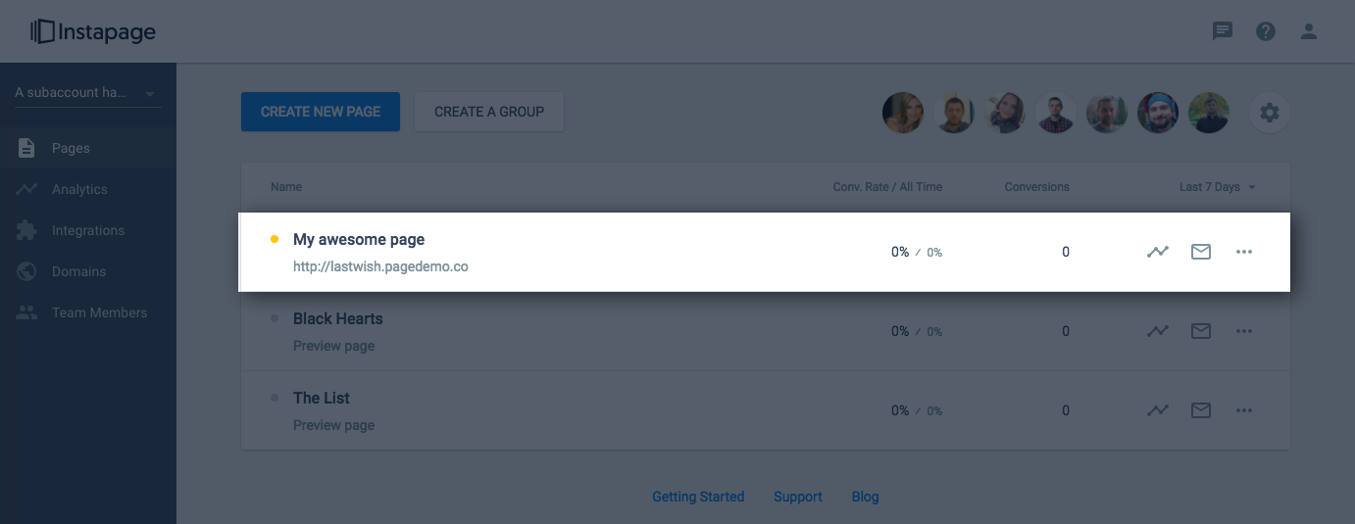Open workspace settings gear icon
1355x524 pixels.
[1270, 113]
